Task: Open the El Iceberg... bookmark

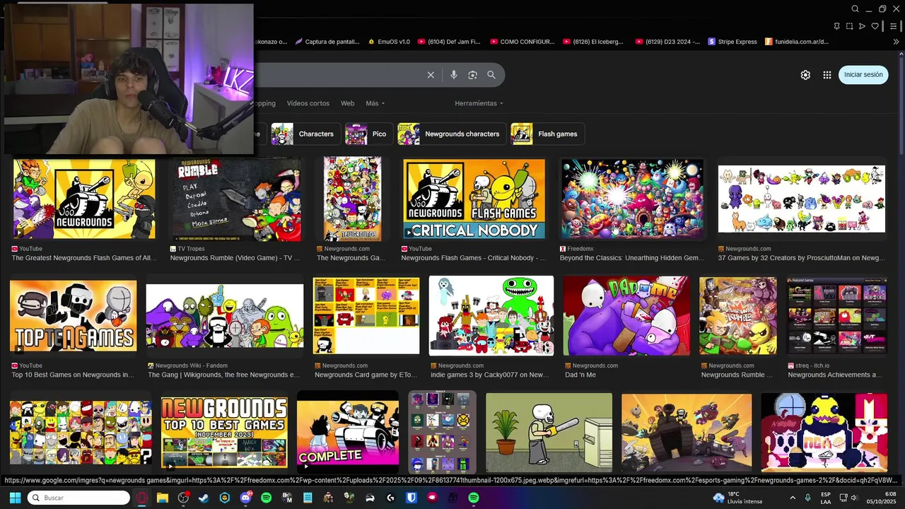Action: click(x=593, y=42)
